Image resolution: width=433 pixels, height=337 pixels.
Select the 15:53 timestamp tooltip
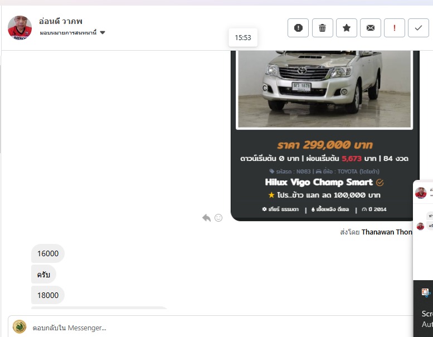coord(243,37)
